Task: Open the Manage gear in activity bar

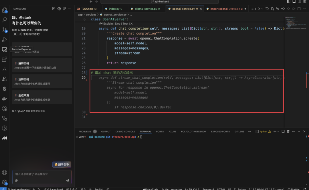Action: [x=5, y=182]
